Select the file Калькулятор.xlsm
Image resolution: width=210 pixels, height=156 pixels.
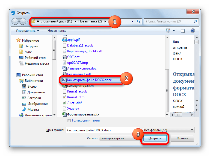(80, 86)
